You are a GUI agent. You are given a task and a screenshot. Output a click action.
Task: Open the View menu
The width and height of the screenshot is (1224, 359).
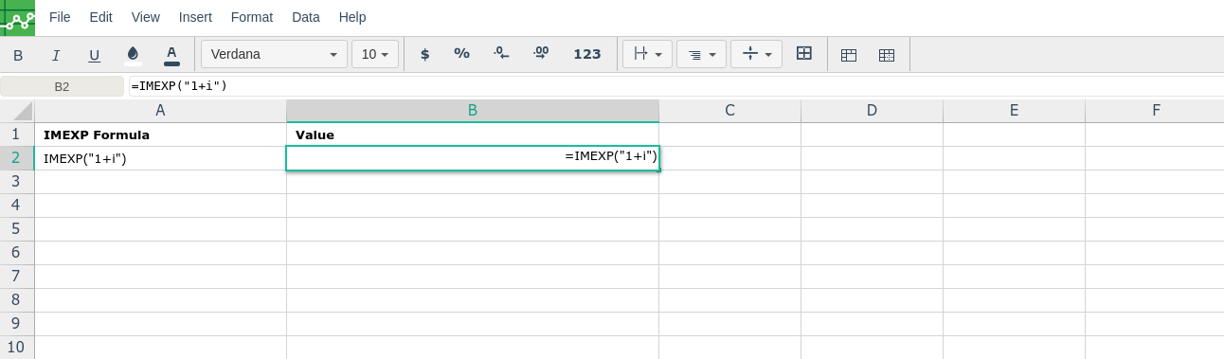click(x=146, y=17)
